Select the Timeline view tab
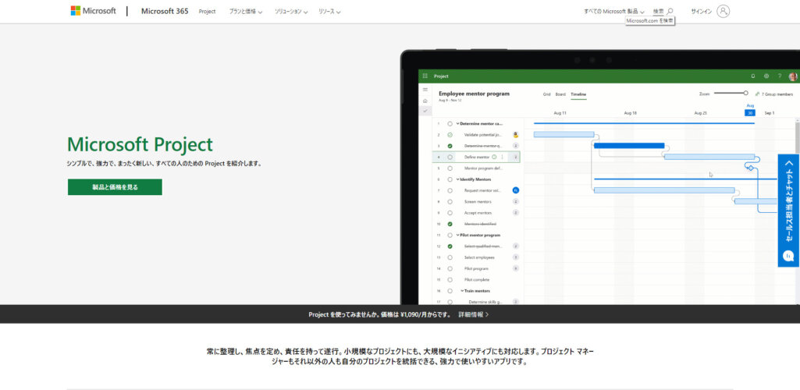 pyautogui.click(x=578, y=94)
